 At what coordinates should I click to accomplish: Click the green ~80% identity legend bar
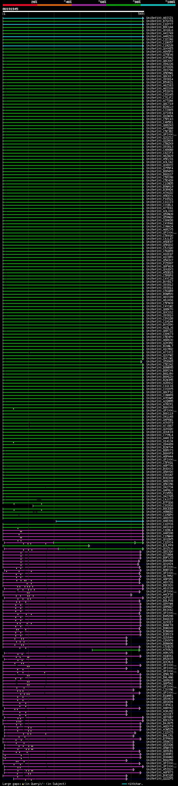click(123, 5)
